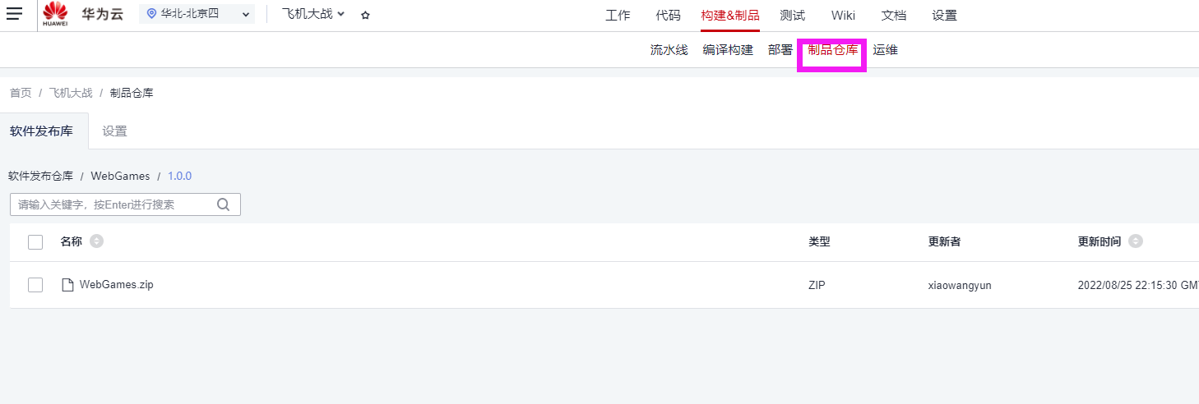Open the 代码 menu
The image size is (1199, 404).
click(669, 16)
